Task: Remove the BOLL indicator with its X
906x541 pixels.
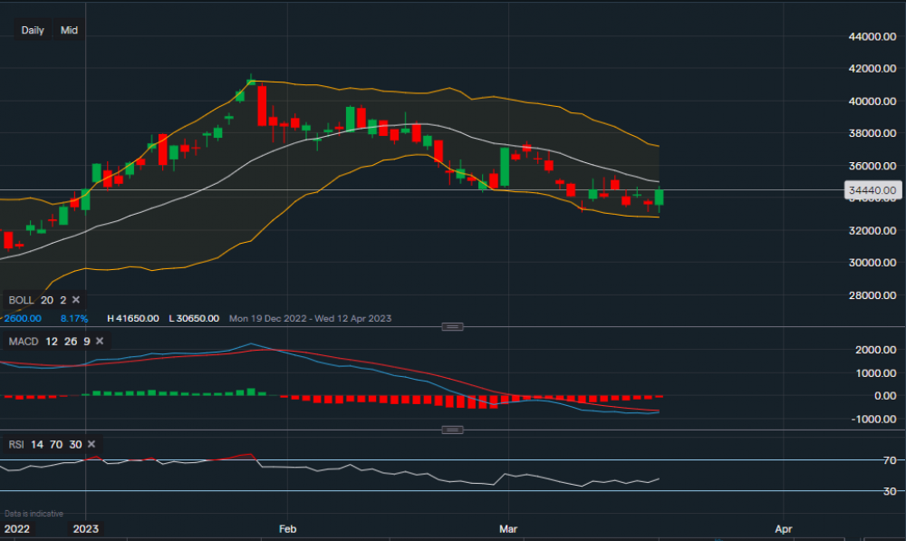Action: pos(76,300)
